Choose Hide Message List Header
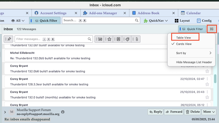 191,62
